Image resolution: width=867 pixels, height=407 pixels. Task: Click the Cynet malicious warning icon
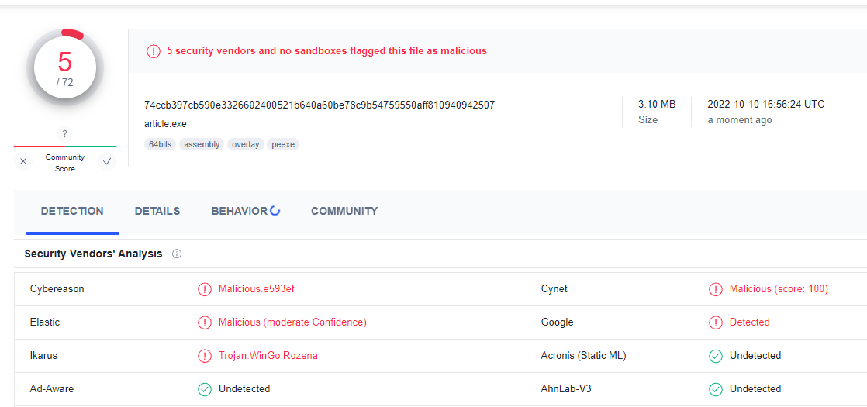tap(716, 289)
